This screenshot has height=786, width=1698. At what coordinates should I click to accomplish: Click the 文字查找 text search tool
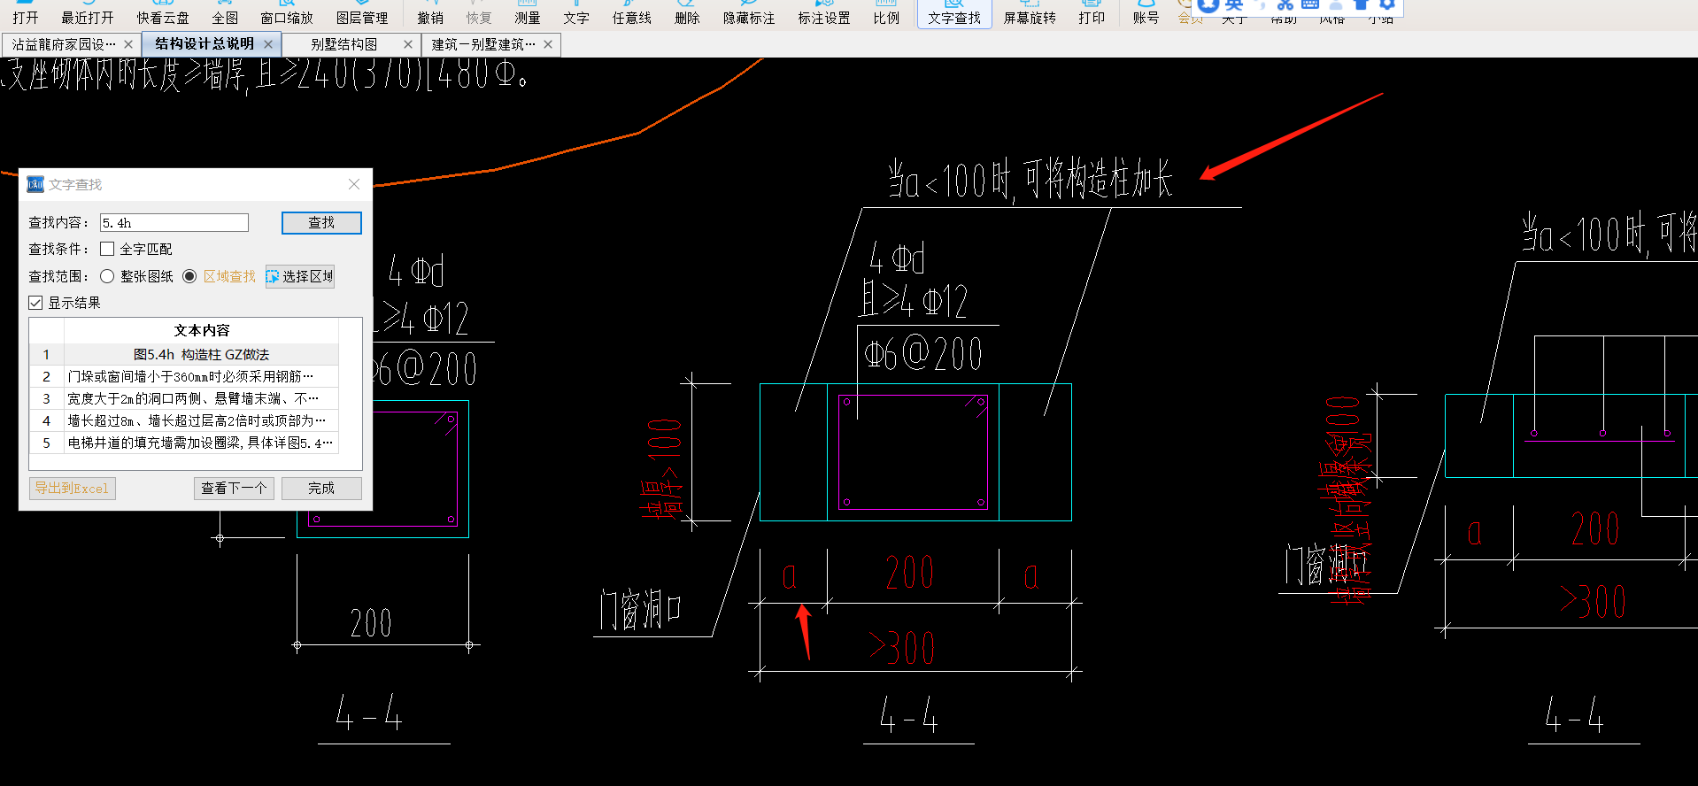954,16
